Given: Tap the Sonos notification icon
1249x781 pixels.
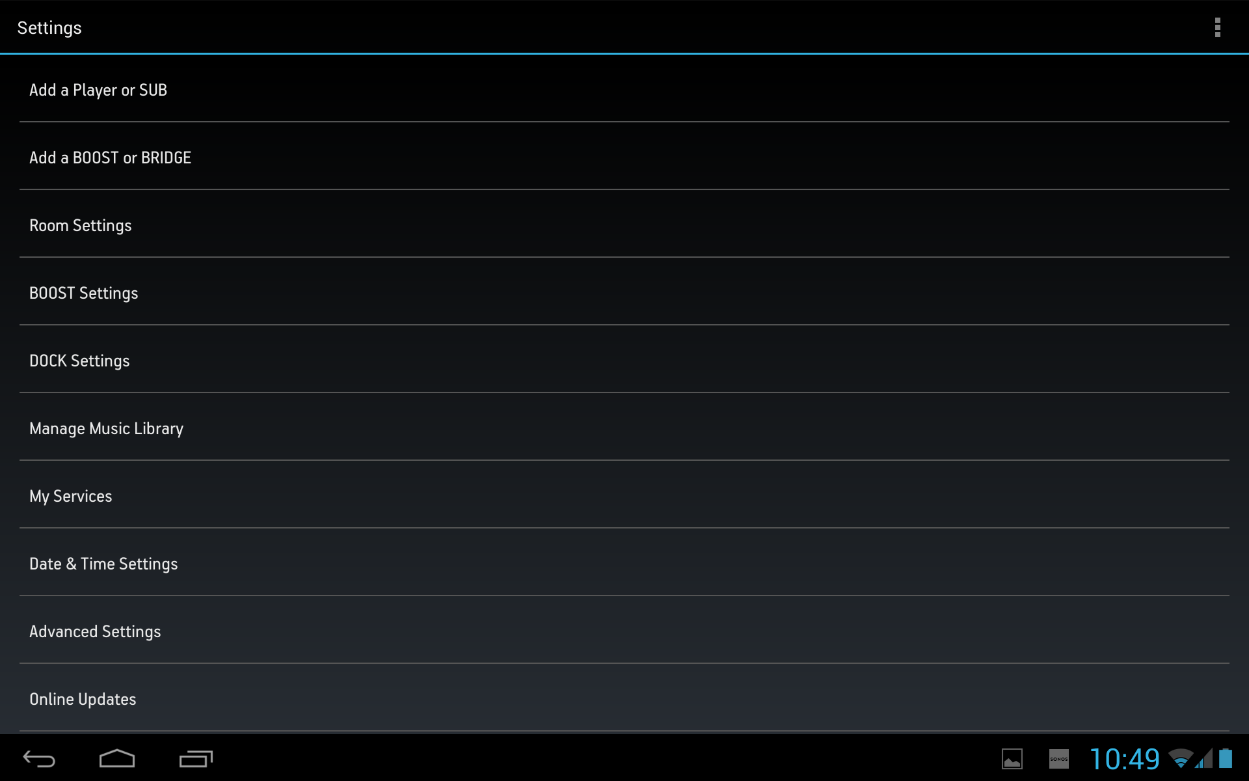Looking at the screenshot, I should point(1059,759).
